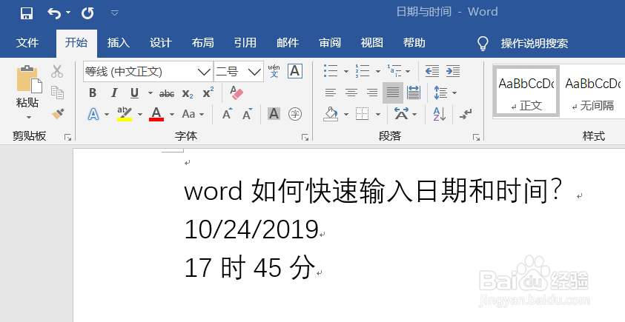The height and width of the screenshot is (322, 625).
Task: Toggle underline formatting
Action: coord(135,93)
